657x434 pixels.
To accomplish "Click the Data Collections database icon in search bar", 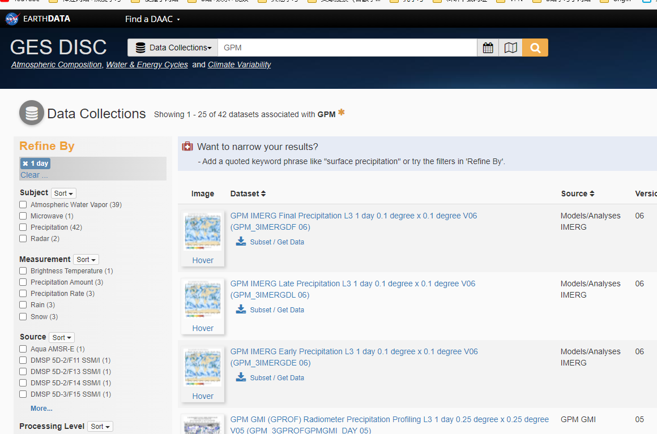I will pos(140,48).
